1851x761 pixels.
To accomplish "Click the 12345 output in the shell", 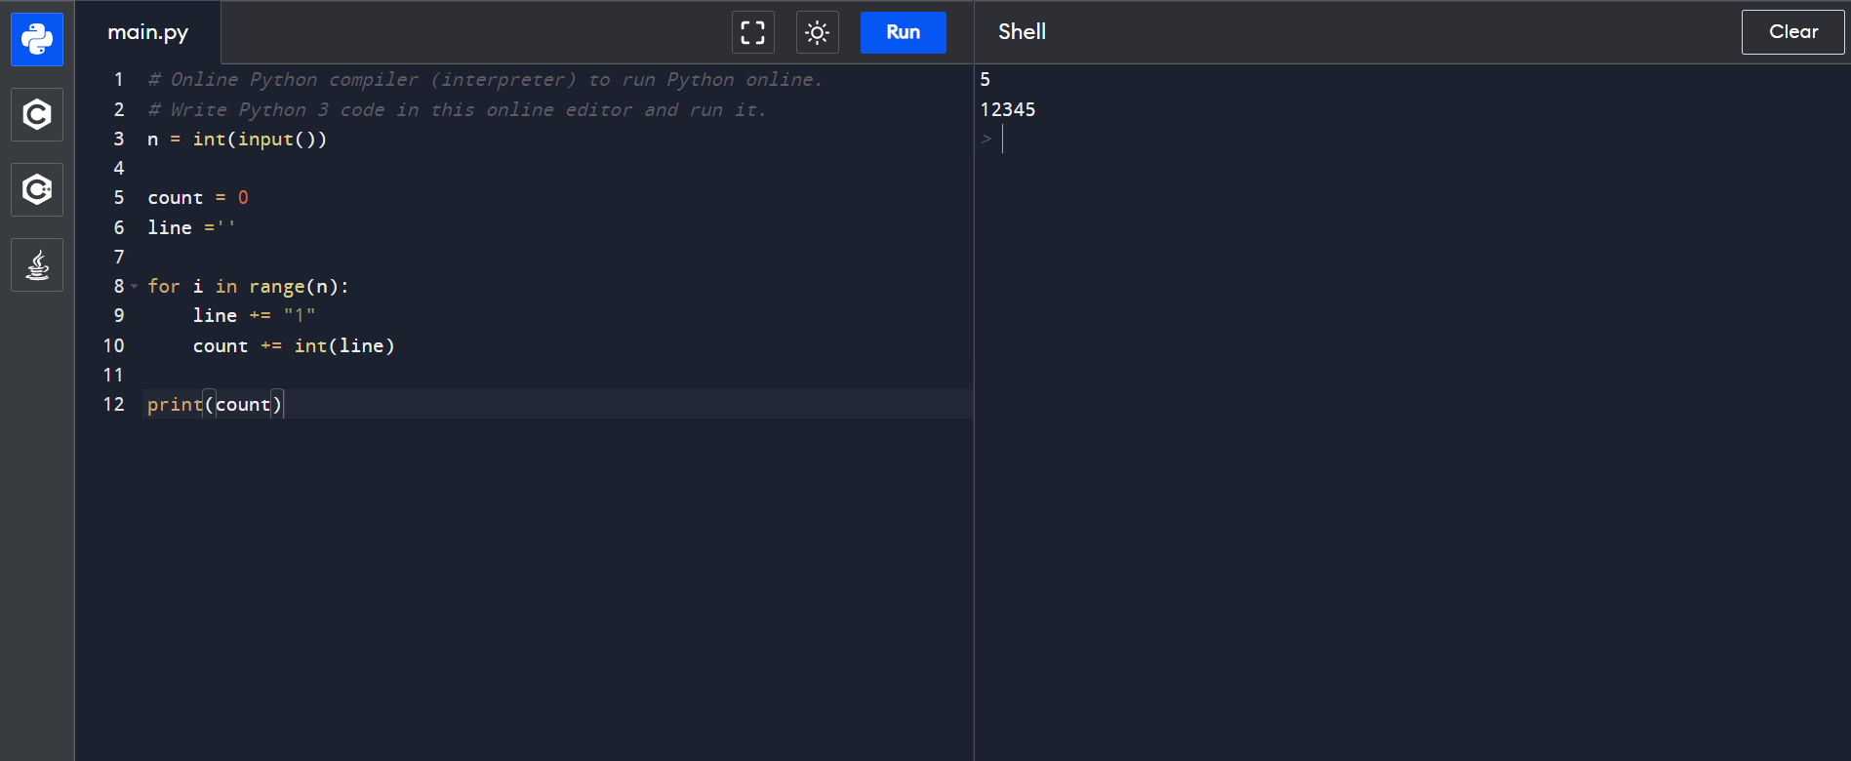I will (1008, 109).
